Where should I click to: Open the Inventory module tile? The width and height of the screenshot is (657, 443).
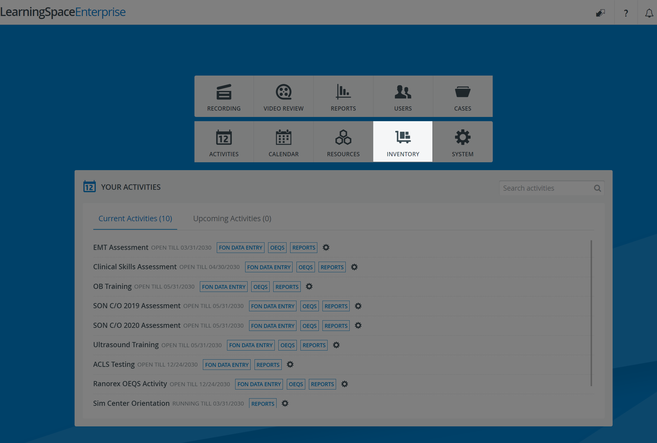click(x=403, y=141)
